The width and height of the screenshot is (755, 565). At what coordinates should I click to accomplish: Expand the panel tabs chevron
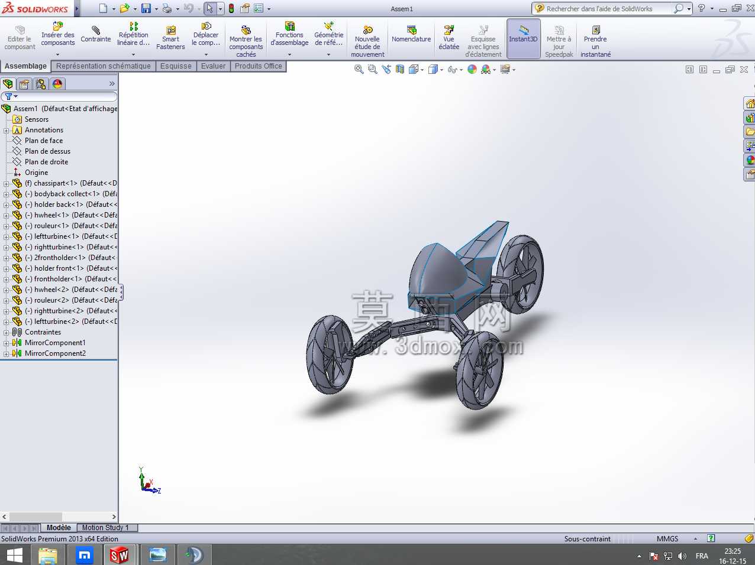112,84
